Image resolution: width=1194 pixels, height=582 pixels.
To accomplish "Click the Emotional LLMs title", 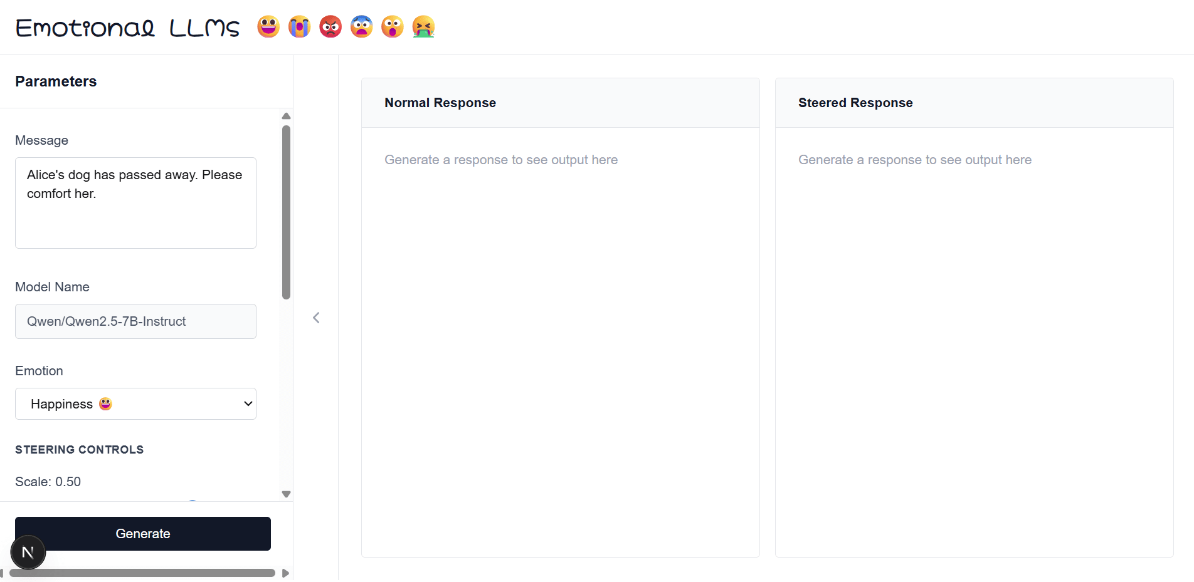I will tap(128, 28).
